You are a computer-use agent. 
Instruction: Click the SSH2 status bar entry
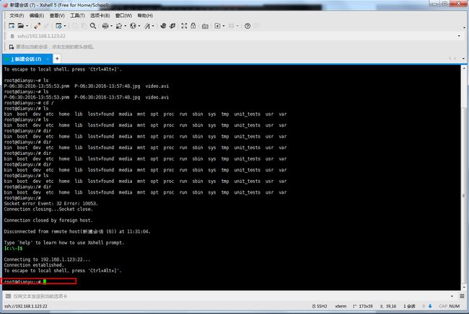click(x=320, y=306)
